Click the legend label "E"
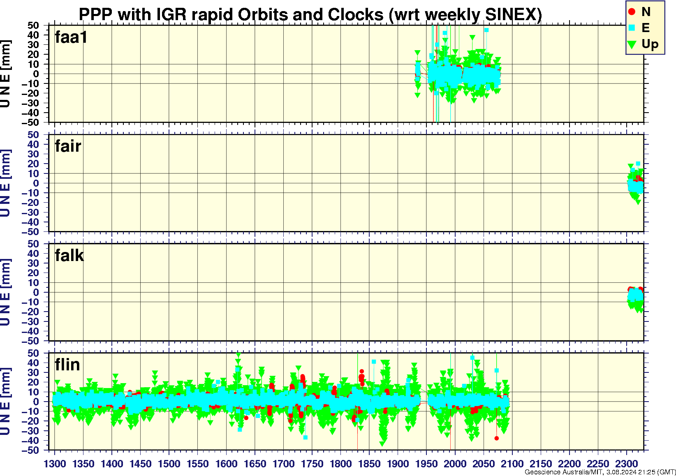The height and width of the screenshot is (476, 676). 646,28
